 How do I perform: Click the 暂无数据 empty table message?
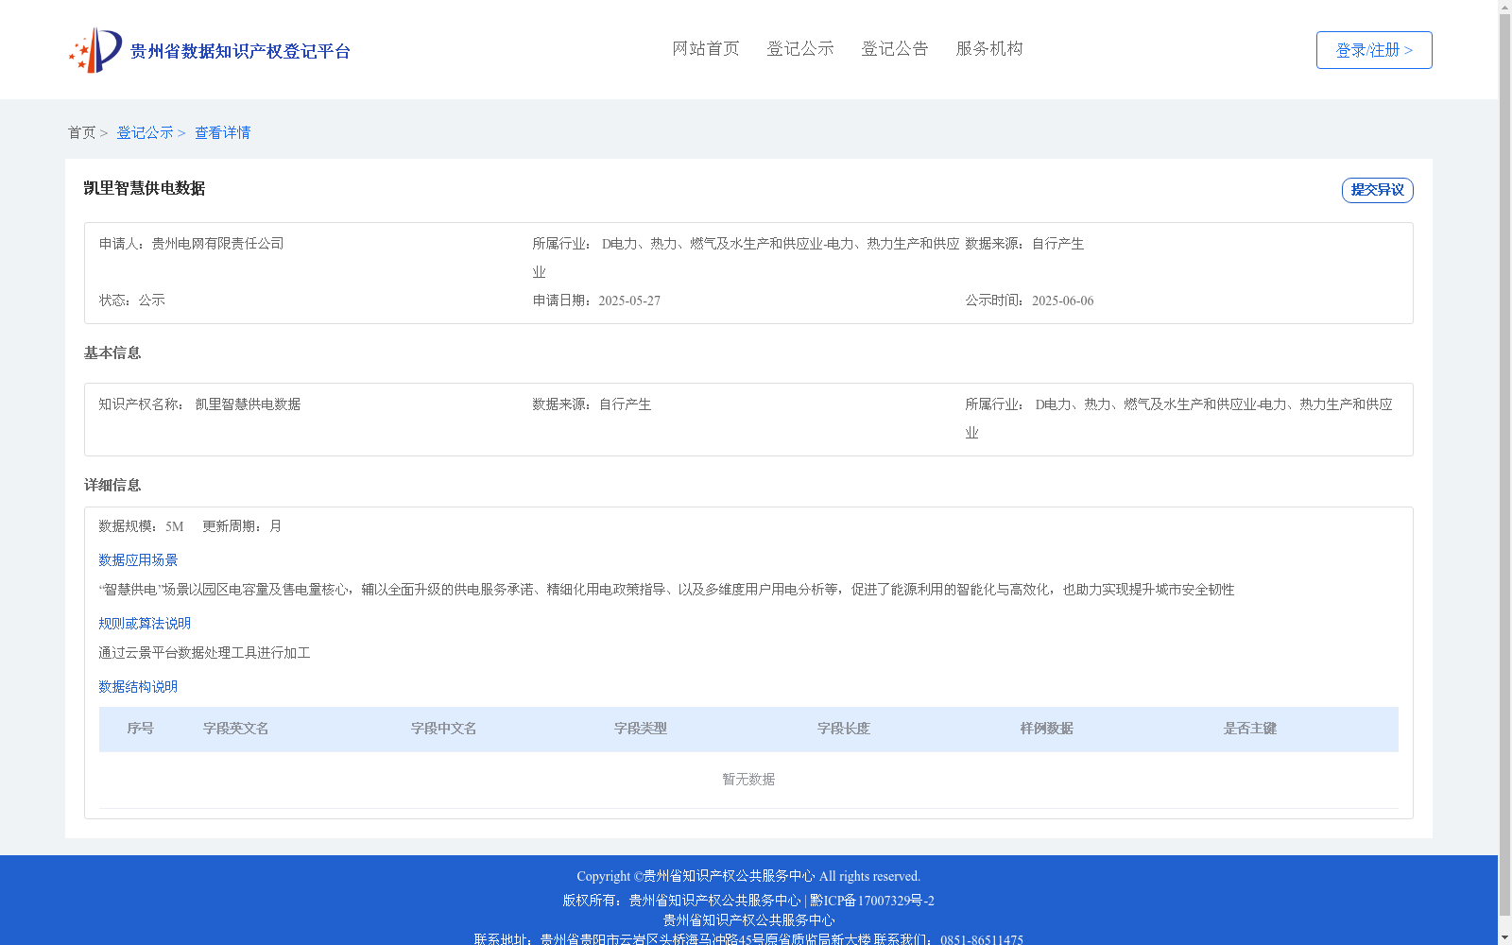[x=748, y=780]
